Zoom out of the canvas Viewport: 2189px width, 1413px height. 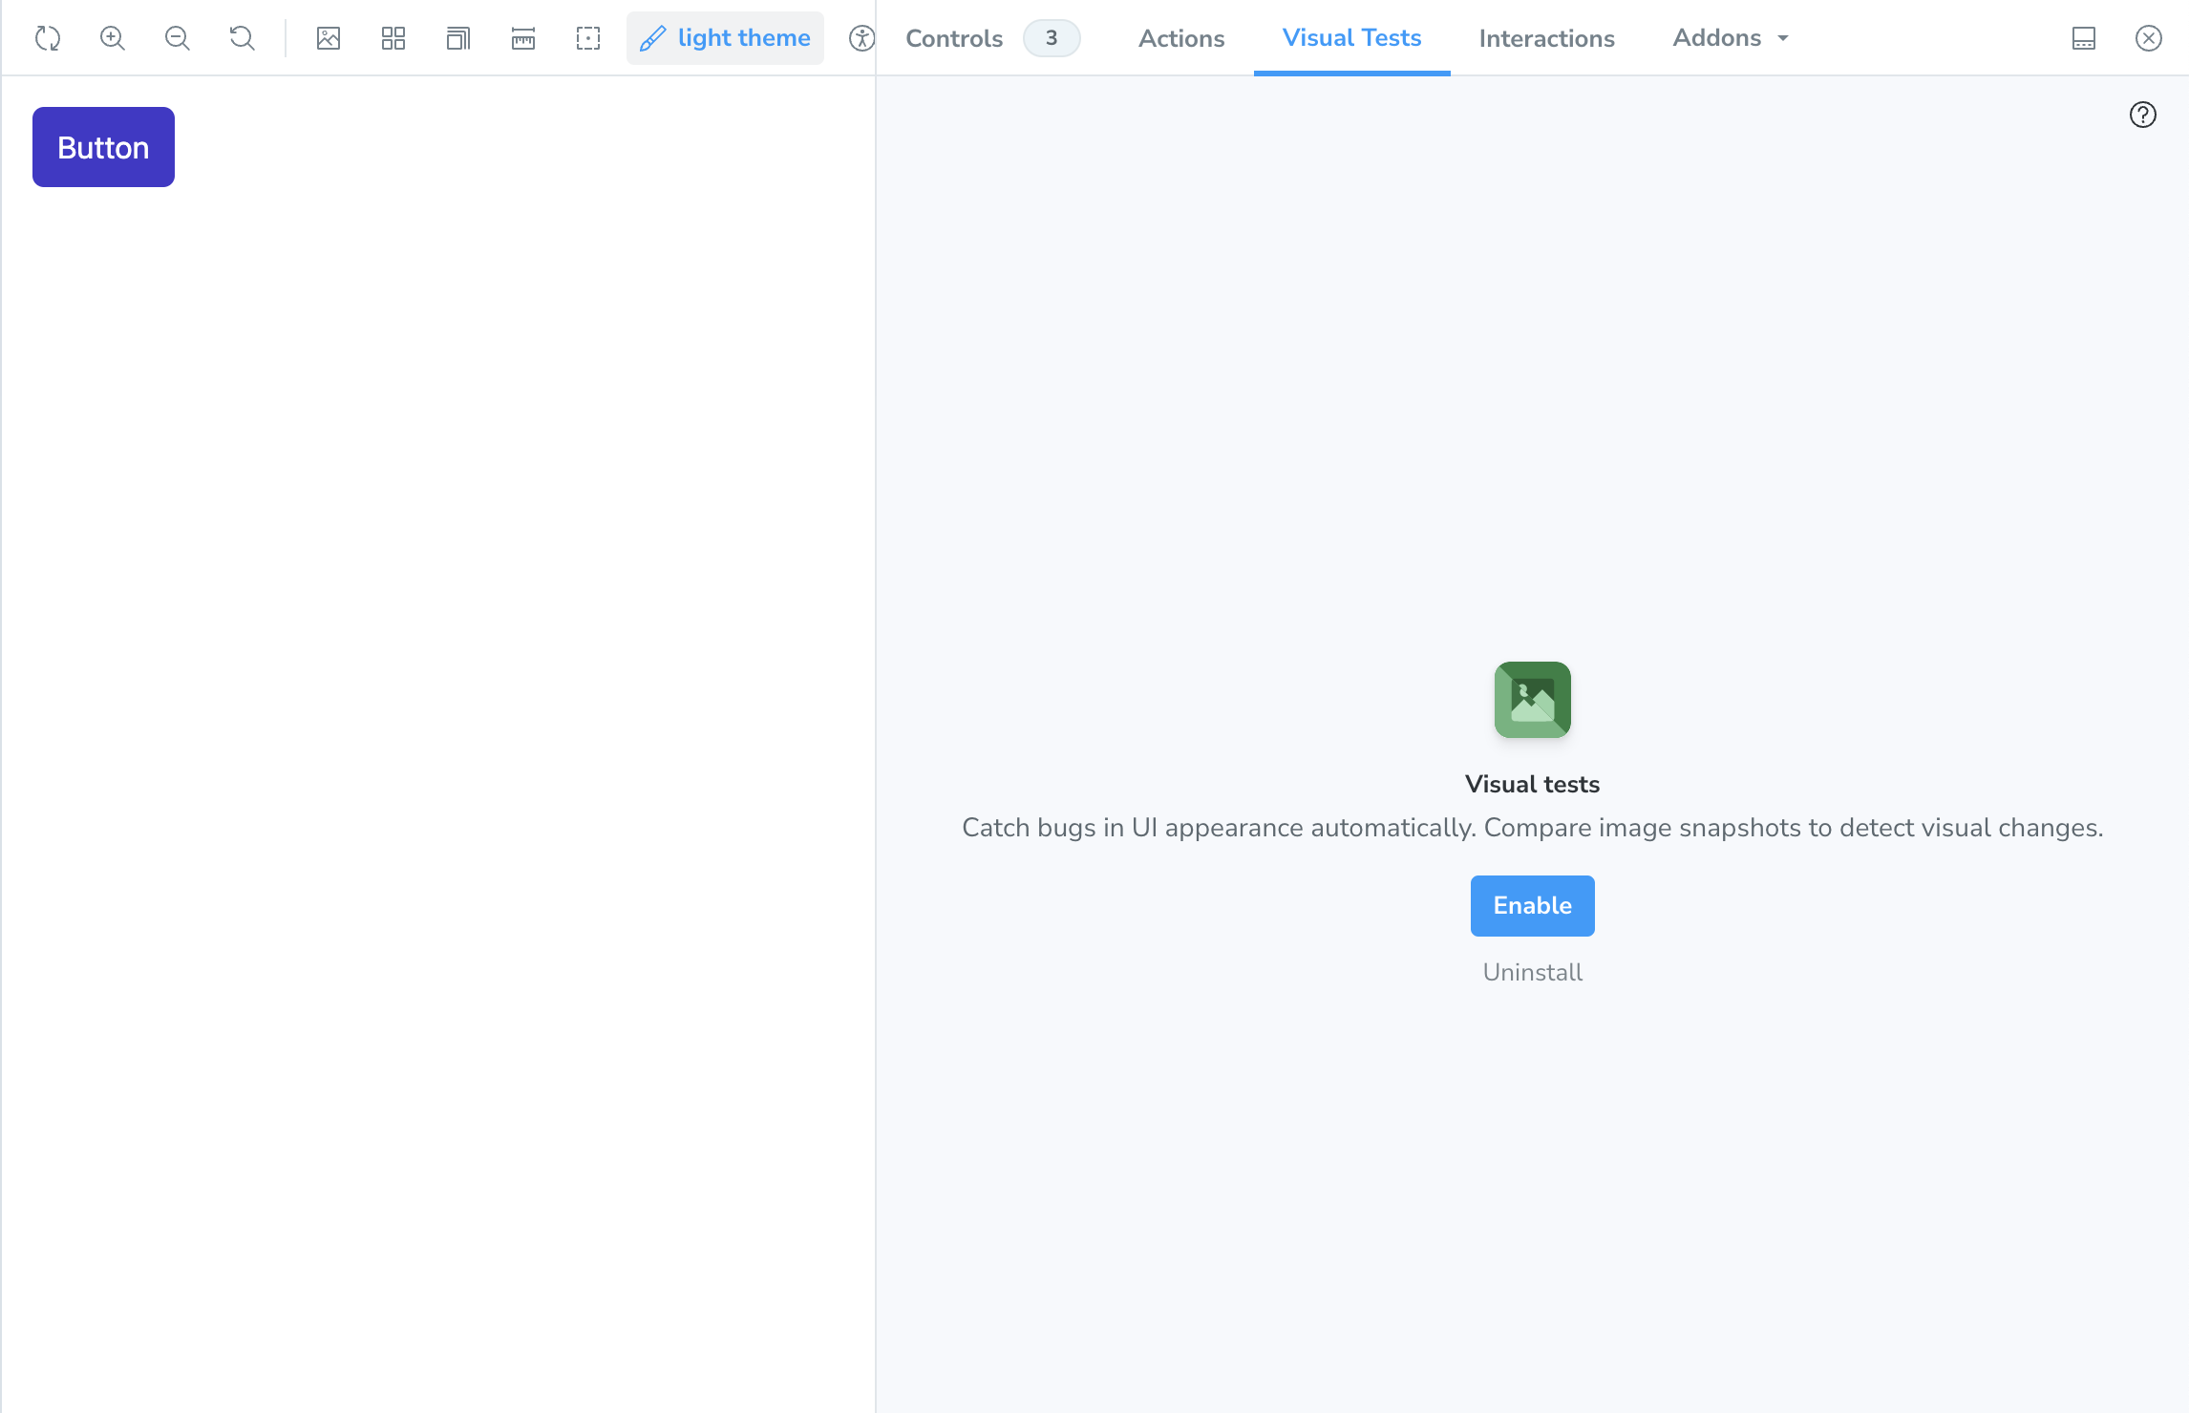click(177, 38)
